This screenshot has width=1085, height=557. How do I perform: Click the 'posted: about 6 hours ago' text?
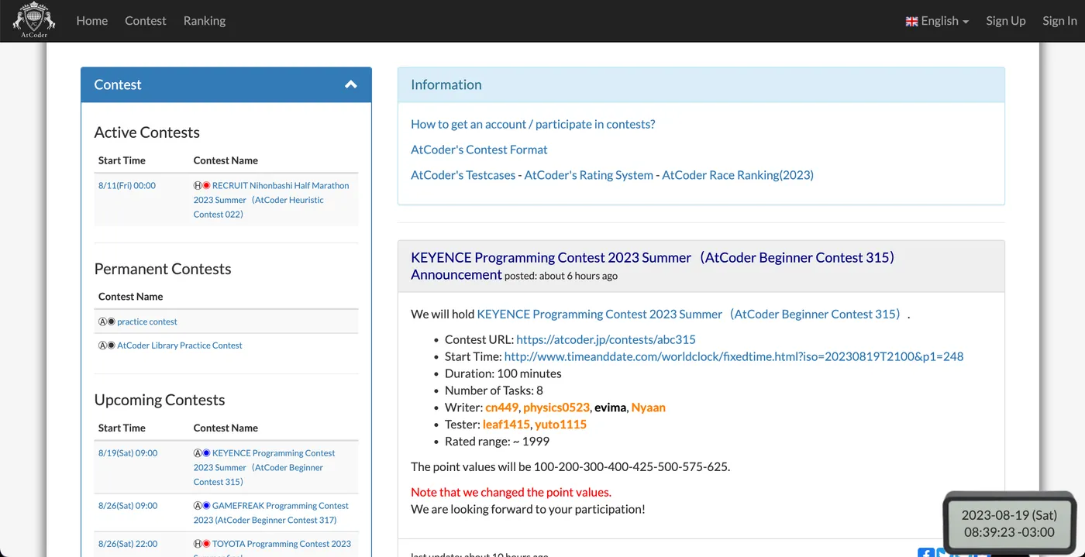560,276
